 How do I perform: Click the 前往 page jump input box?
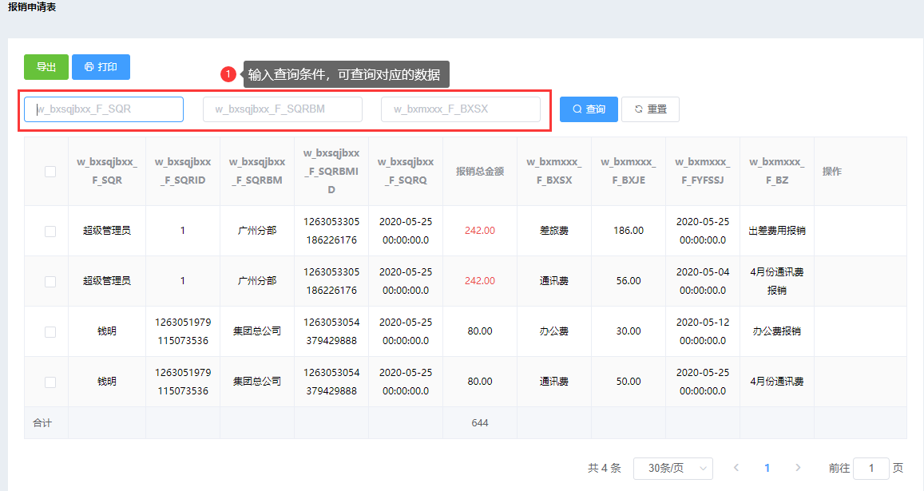click(x=870, y=468)
